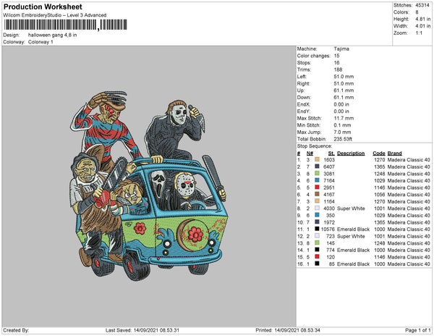Click the 'Production Worksheet' title
Image resolution: width=434 pixels, height=336 pixels.
click(x=43, y=7)
